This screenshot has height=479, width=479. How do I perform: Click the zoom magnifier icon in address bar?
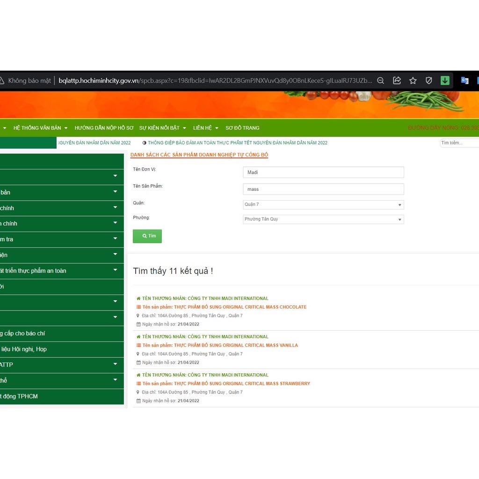tap(381, 80)
